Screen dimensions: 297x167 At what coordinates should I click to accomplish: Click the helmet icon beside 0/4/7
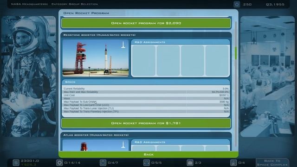[x=103, y=163]
